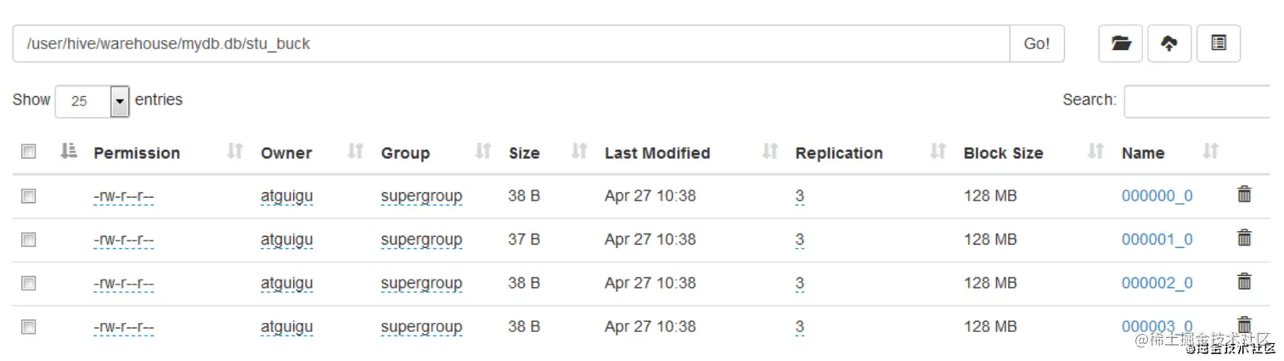
Task: Click the upload files icon
Action: tap(1169, 43)
